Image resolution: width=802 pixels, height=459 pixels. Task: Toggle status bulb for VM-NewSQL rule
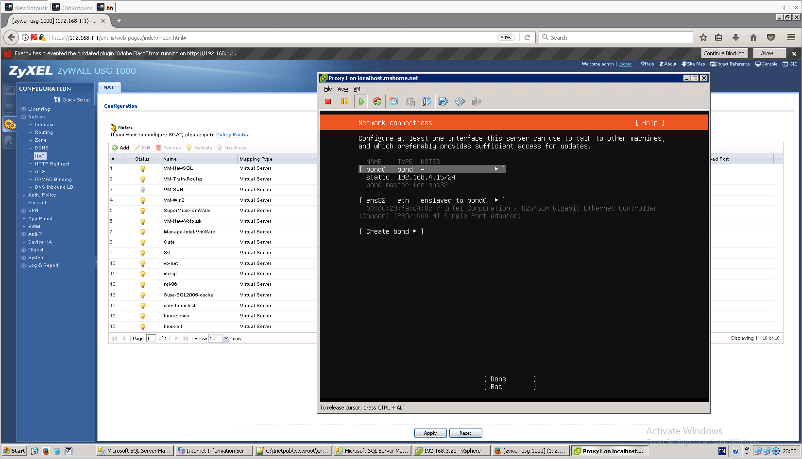[x=143, y=168]
